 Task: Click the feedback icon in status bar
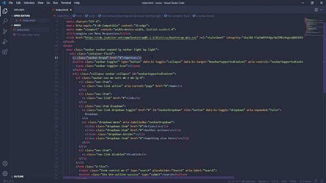tap(316, 181)
